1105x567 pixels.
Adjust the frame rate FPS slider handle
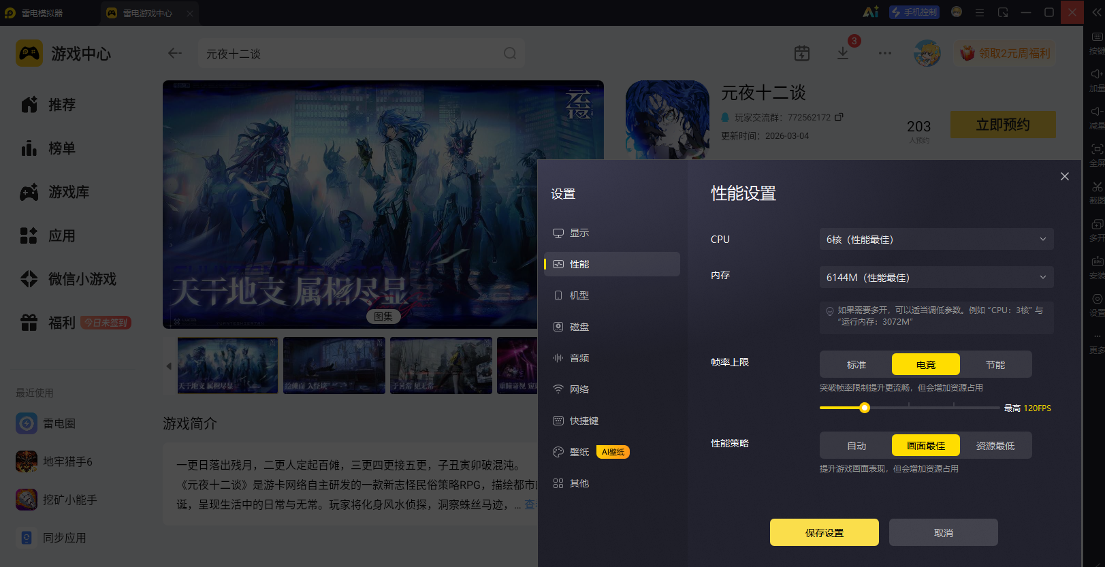click(x=865, y=408)
